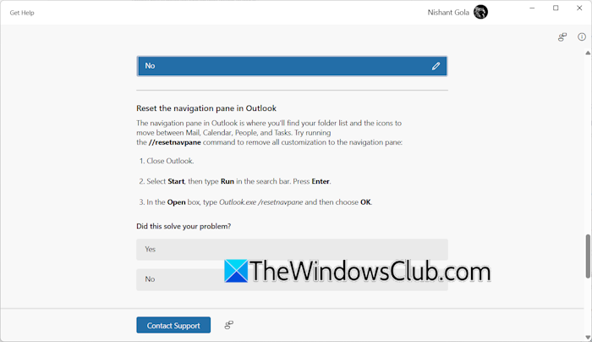Click the bold //resetnavpane command text
Screen dimensions: 592x342
click(175, 142)
